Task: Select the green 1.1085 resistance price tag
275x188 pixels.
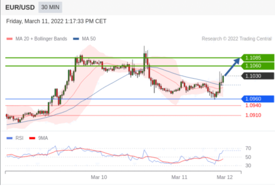Action: pyautogui.click(x=258, y=58)
